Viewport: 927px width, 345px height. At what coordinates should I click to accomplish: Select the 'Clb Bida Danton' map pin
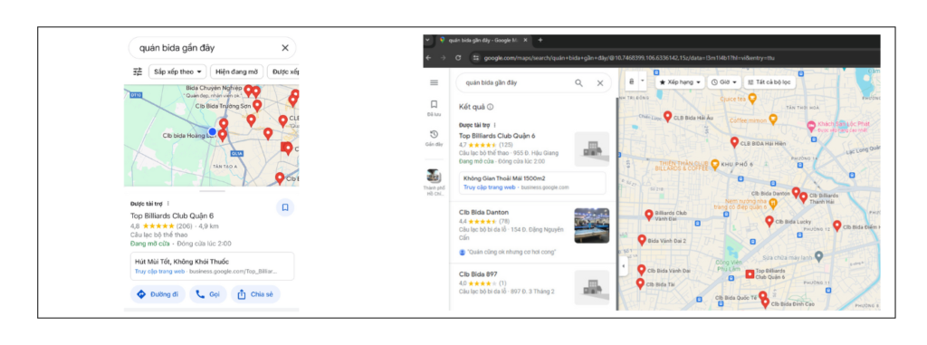[796, 192]
